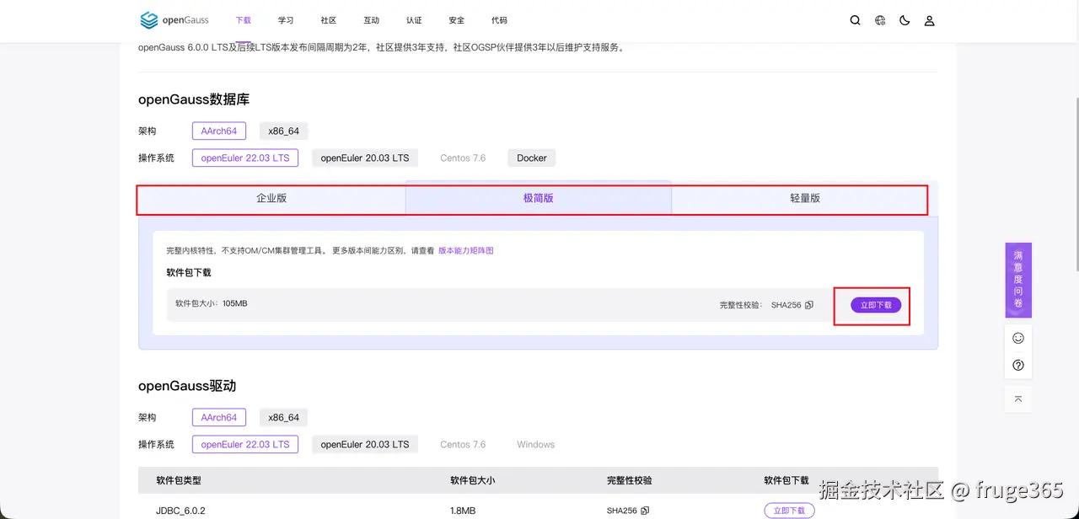Copy SHA256 checksum for 105MB package
Screen dimensions: 1079x519
pos(809,305)
